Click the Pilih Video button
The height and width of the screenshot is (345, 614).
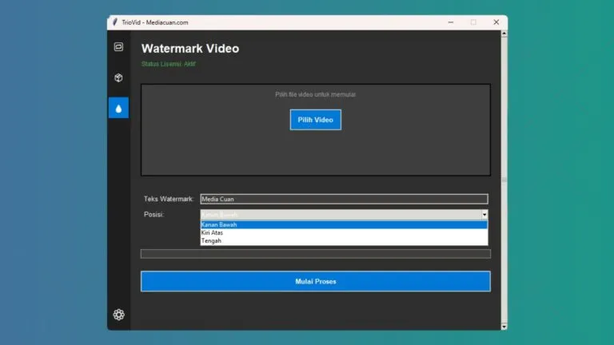315,120
